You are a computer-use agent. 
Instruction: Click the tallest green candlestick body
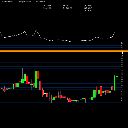click(36, 79)
